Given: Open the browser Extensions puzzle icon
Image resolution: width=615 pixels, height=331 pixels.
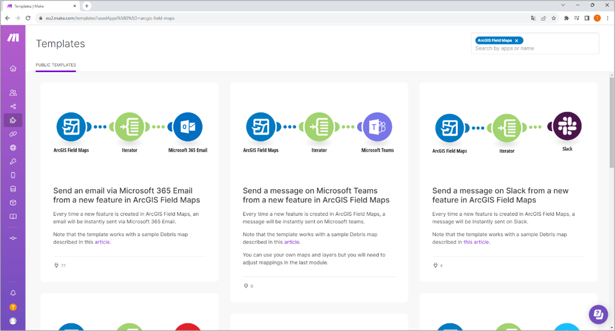Looking at the screenshot, I should click(566, 18).
